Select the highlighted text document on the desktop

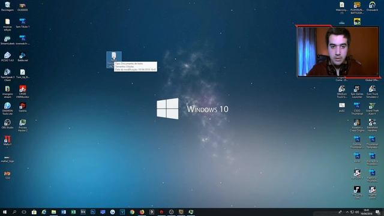click(x=114, y=60)
